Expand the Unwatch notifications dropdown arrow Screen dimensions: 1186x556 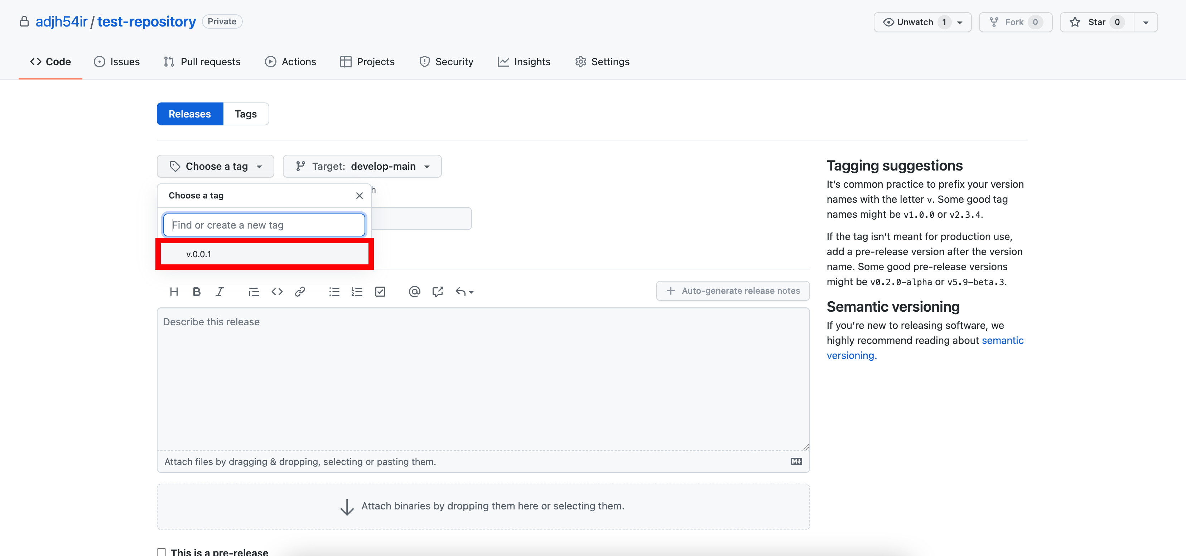pyautogui.click(x=960, y=23)
